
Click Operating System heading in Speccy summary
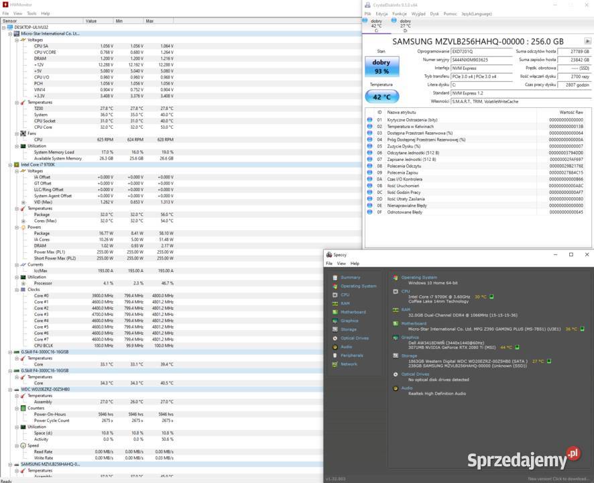click(x=419, y=278)
